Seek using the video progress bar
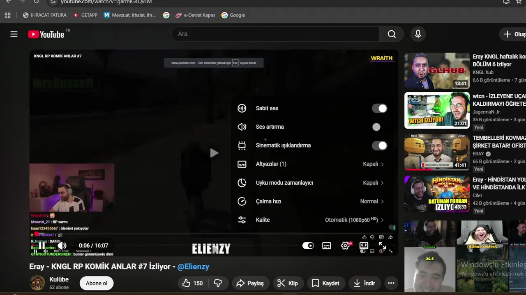Image resolution: width=526 pixels, height=295 pixels. tap(213, 234)
